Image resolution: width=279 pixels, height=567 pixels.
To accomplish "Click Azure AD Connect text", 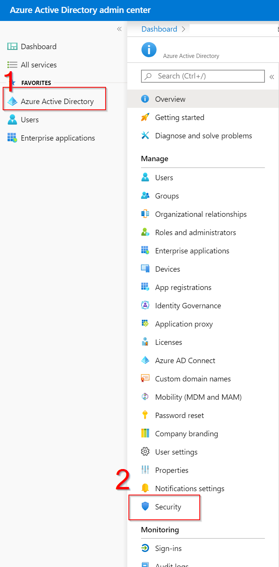I will 185,360.
